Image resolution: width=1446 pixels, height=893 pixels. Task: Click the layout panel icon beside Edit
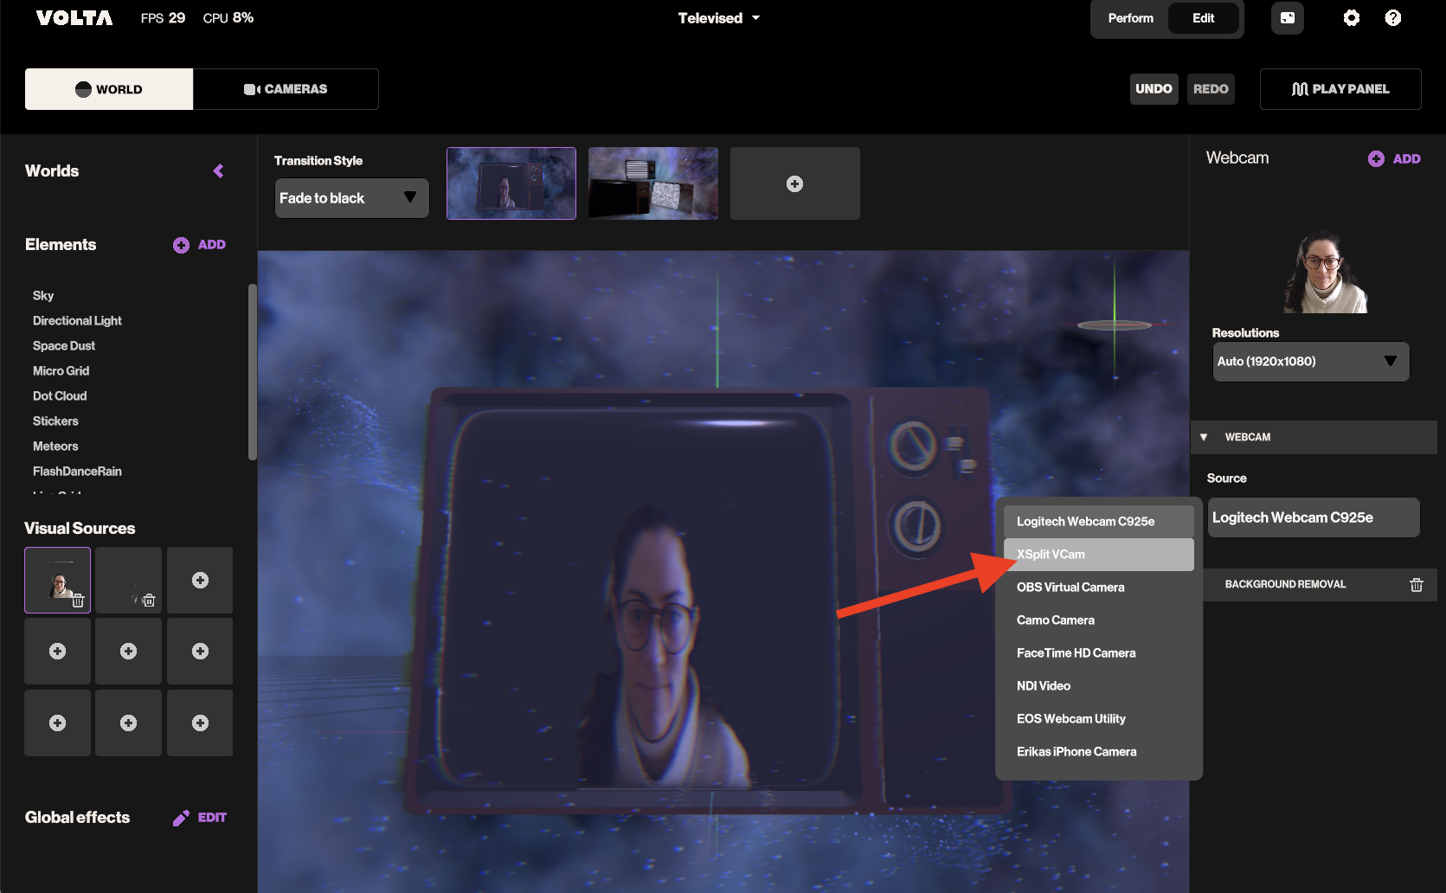coord(1287,18)
